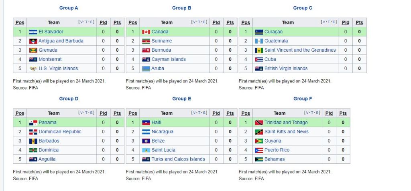This screenshot has height=191, width=411.
Task: Click the E (edit) link in Group B header
Action: pyautogui.click(x=204, y=22)
